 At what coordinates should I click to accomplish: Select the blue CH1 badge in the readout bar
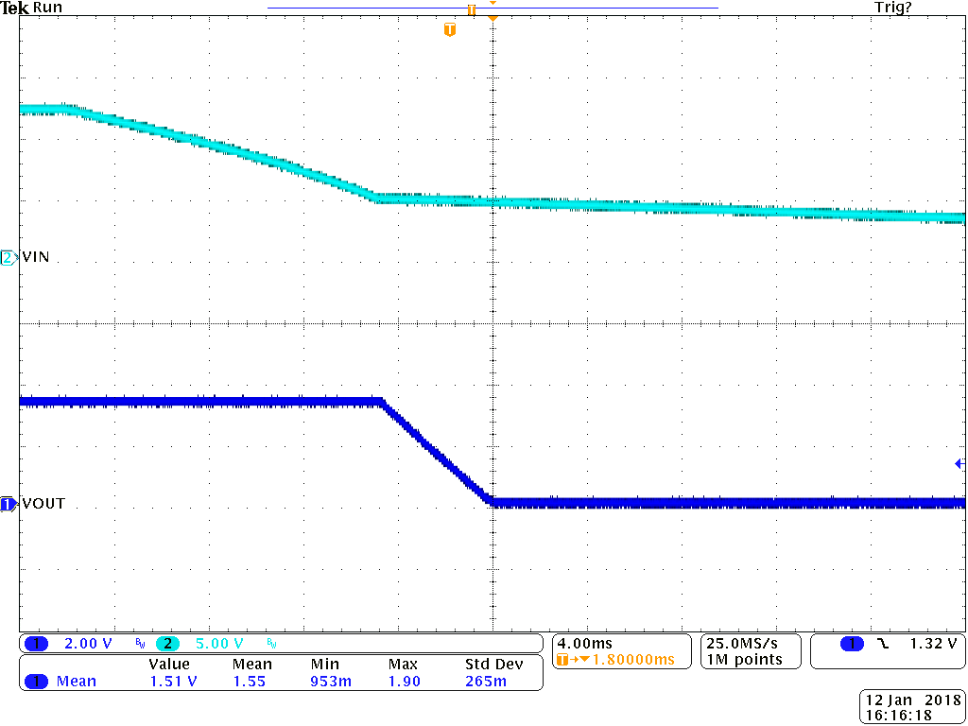pos(38,643)
